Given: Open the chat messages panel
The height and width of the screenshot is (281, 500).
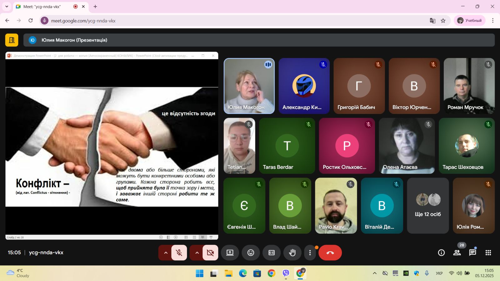Looking at the screenshot, I should click(x=472, y=253).
